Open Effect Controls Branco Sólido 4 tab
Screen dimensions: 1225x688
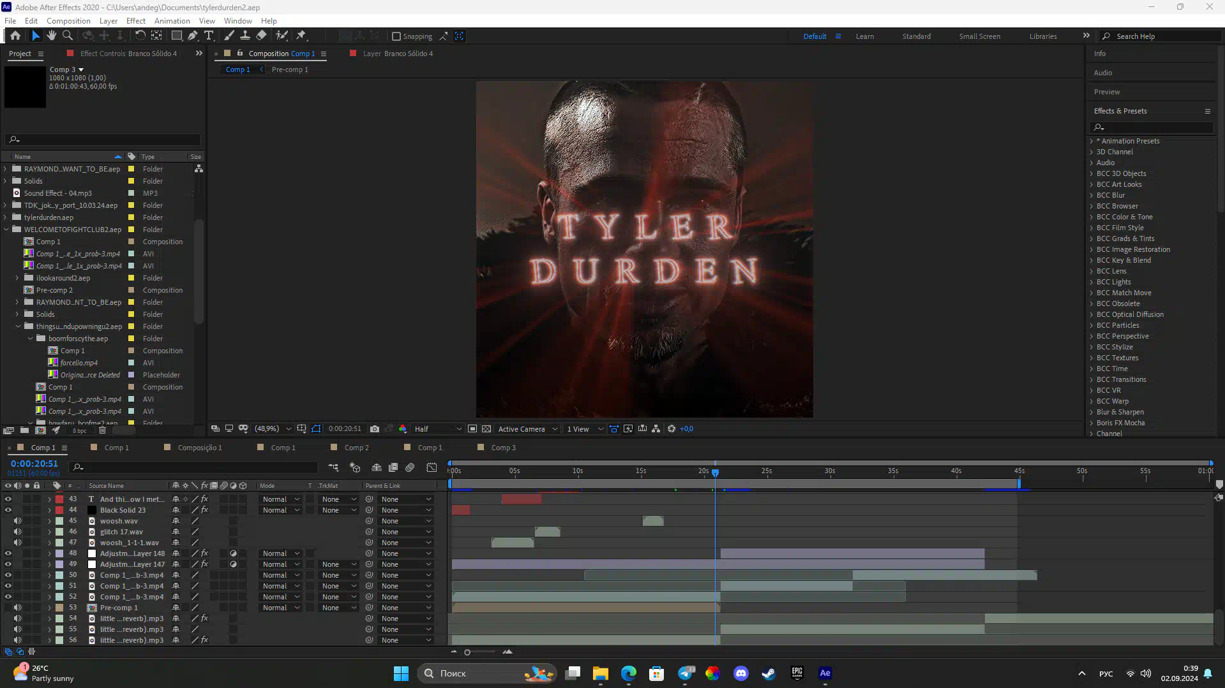tap(128, 54)
